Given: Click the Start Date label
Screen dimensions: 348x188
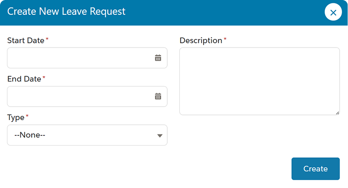Looking at the screenshot, I should tap(26, 40).
